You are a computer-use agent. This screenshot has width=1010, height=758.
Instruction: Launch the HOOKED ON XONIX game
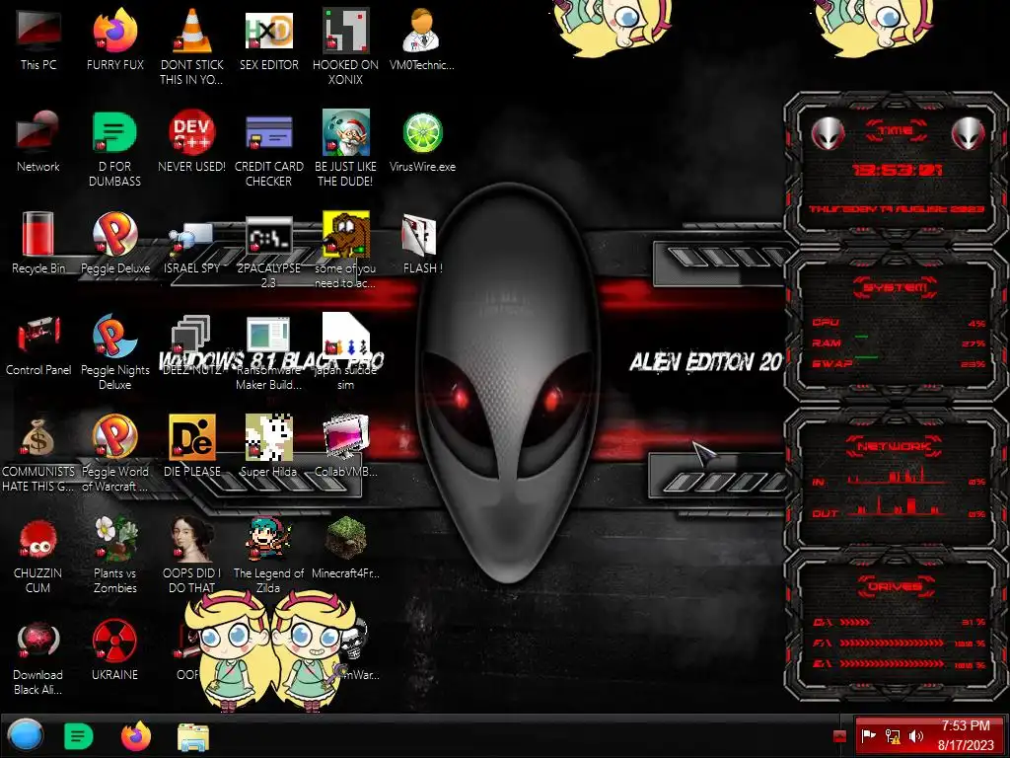coord(345,46)
